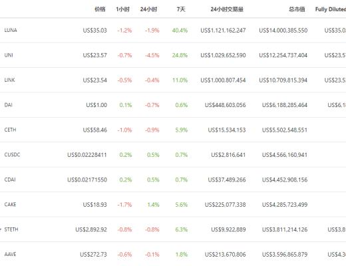
Task: Click UNI market cap US$12,254,737,404
Action: point(283,55)
